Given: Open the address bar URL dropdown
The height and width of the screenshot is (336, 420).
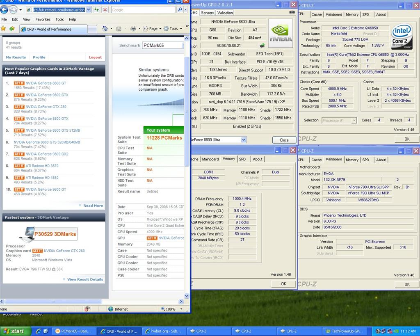Looking at the screenshot, I should [x=89, y=10].
